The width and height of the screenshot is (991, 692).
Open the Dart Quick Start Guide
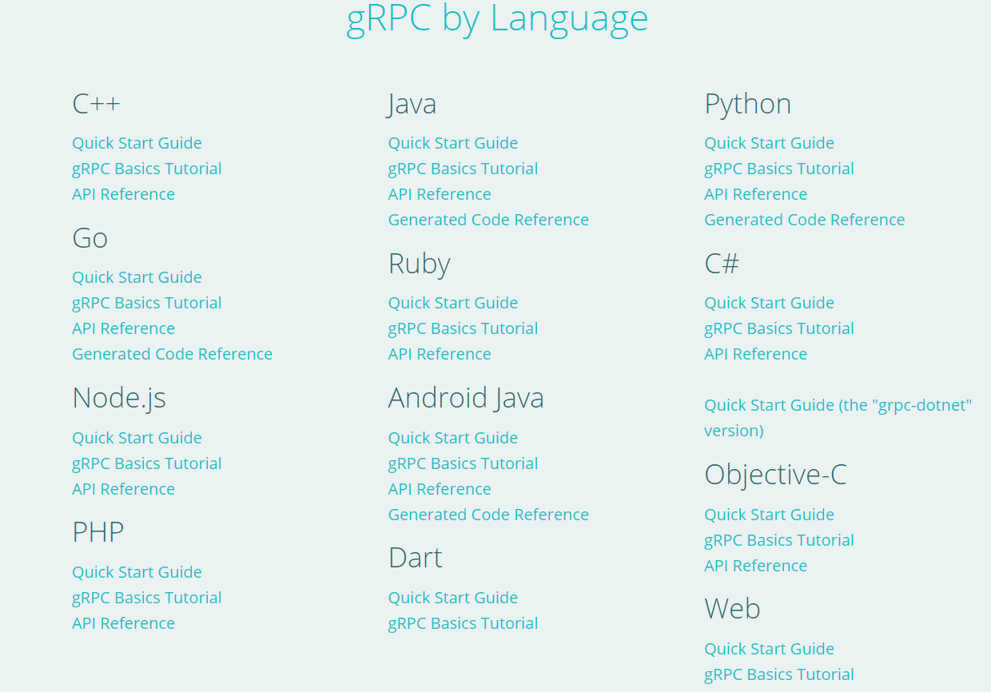[x=453, y=598]
